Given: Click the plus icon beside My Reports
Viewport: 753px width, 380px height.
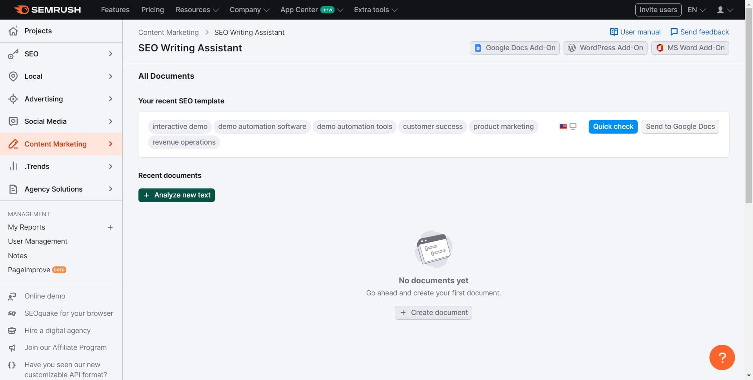Looking at the screenshot, I should click(110, 228).
